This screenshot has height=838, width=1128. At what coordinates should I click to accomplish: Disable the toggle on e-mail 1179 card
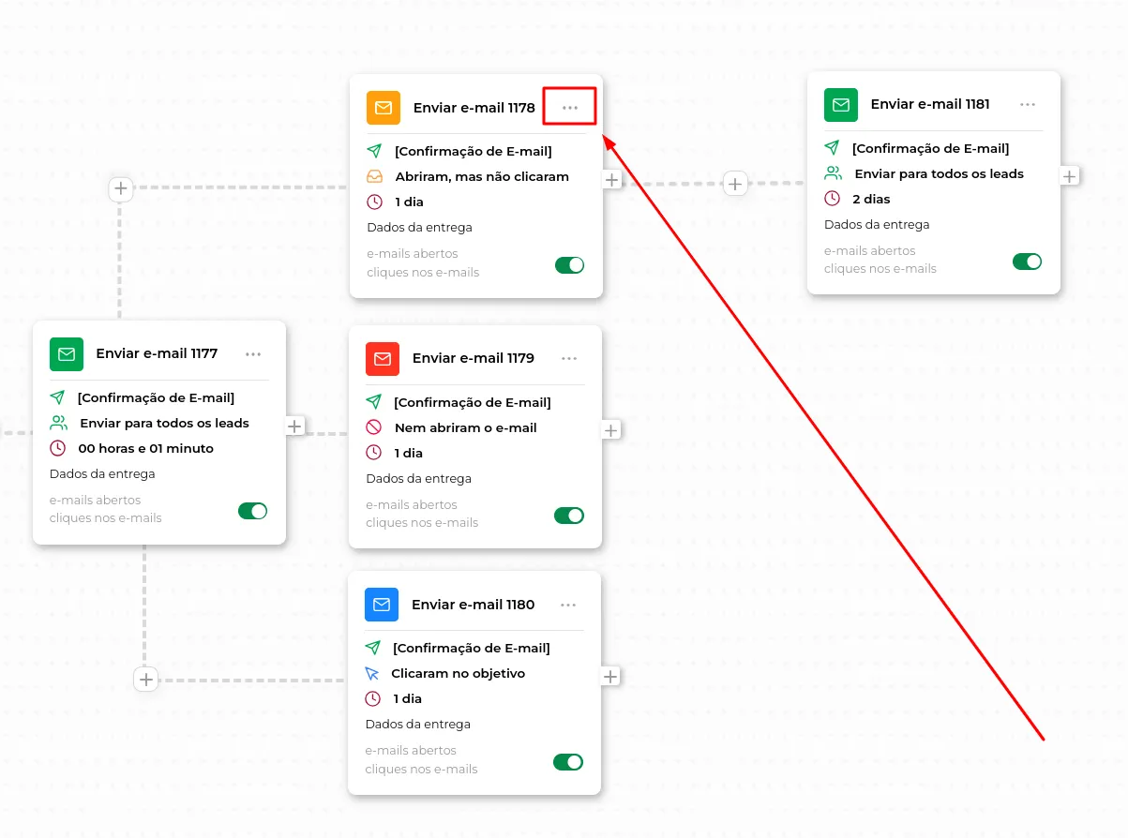pos(569,516)
